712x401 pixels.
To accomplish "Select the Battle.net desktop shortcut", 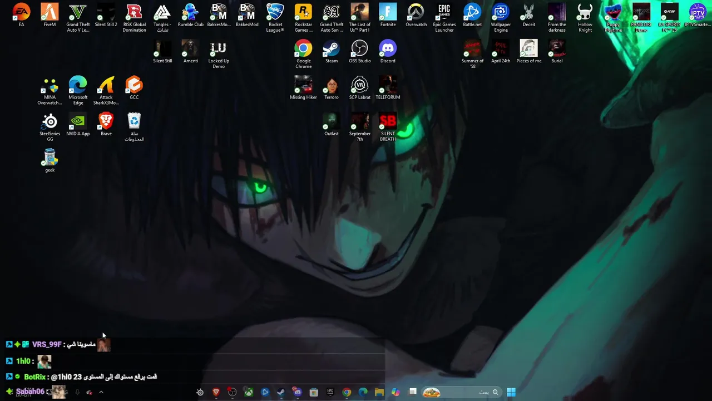I will coord(472,16).
